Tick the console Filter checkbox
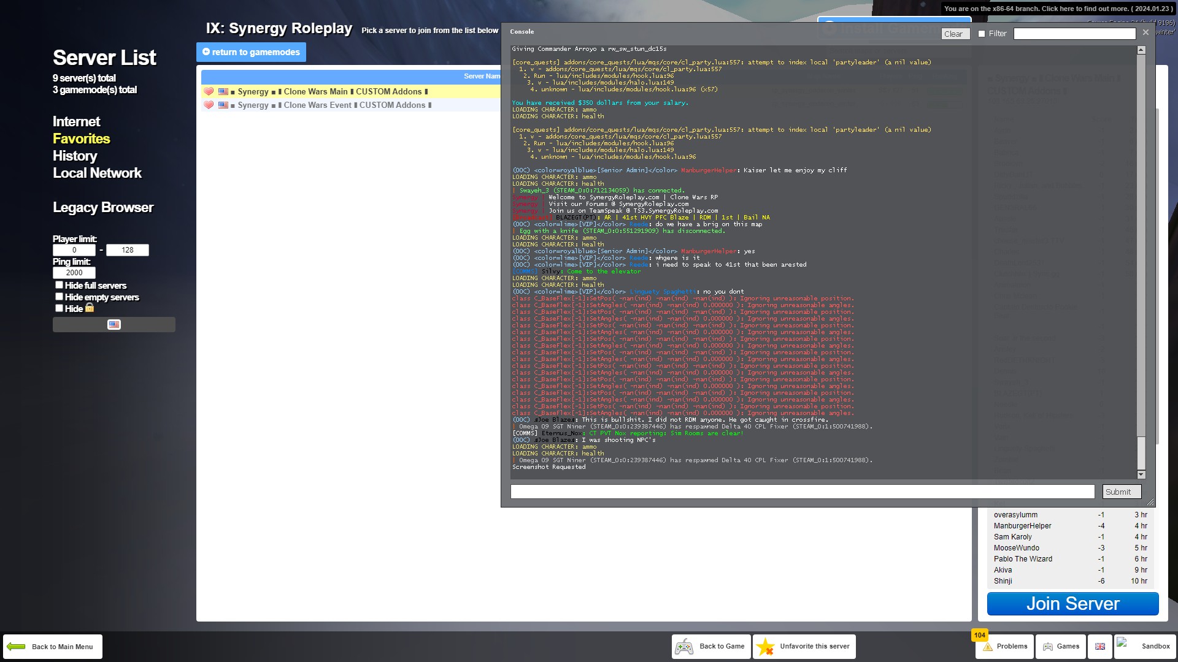This screenshot has height=662, width=1178. pyautogui.click(x=982, y=34)
